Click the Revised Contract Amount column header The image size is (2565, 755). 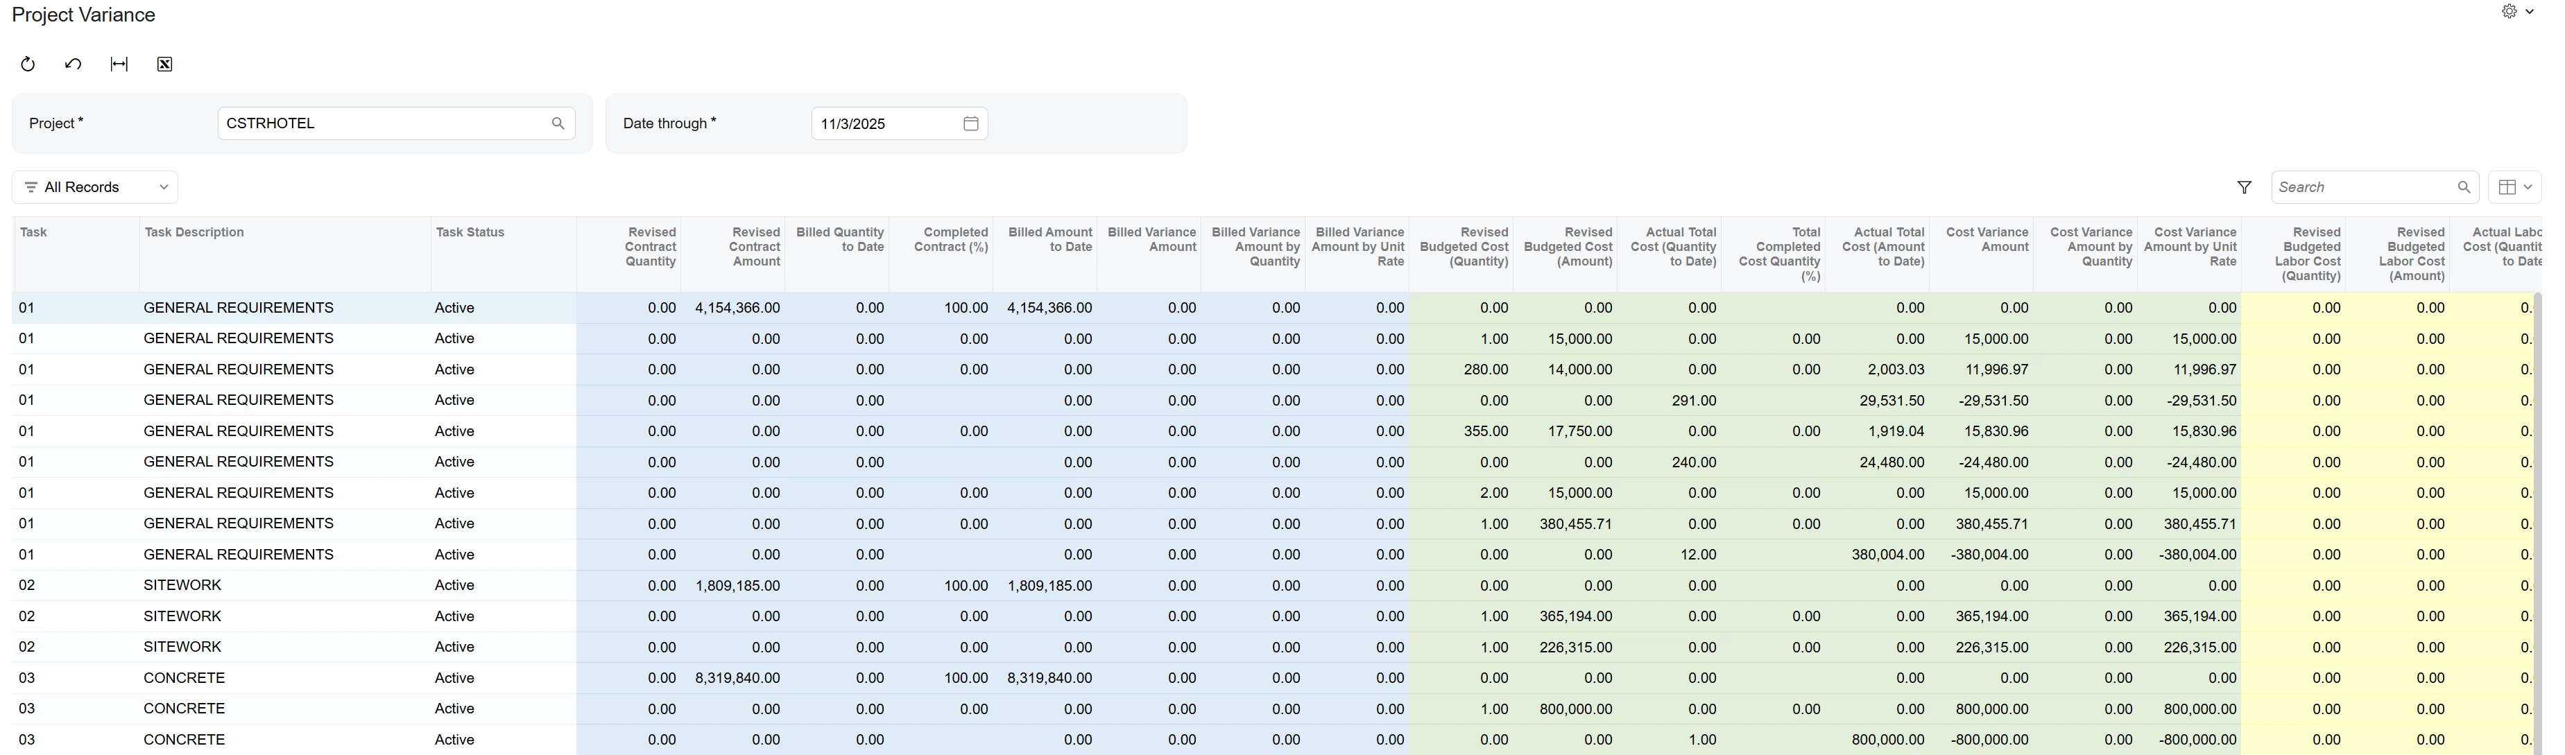click(754, 247)
